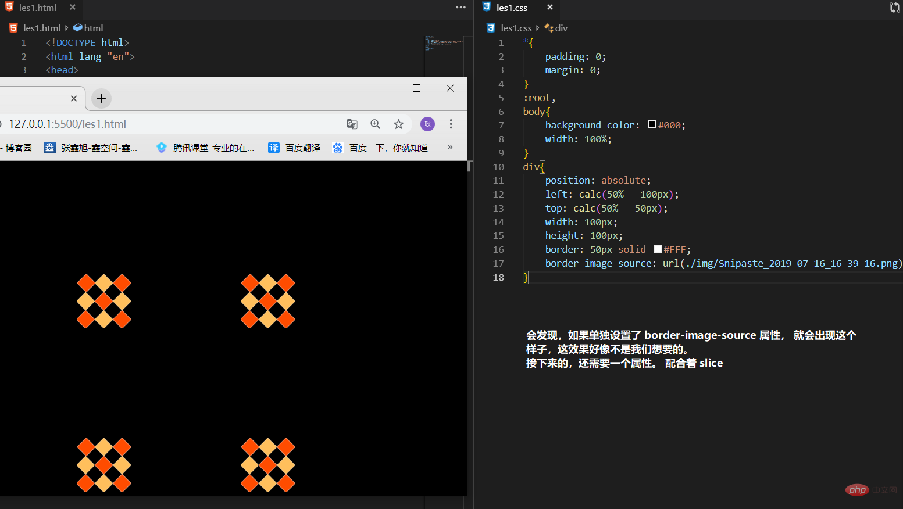Close the current browser tab

[x=73, y=98]
